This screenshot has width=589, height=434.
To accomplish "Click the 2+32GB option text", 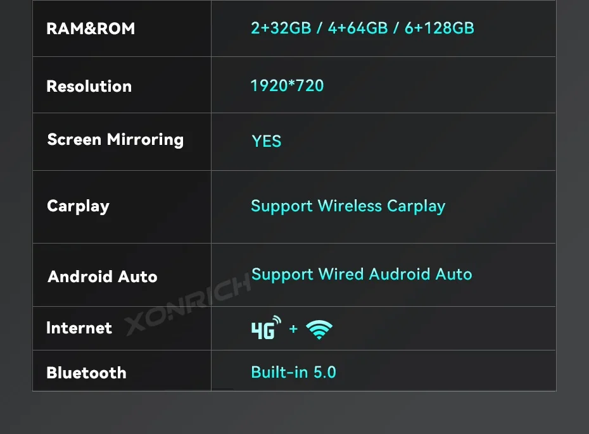I will coord(281,28).
